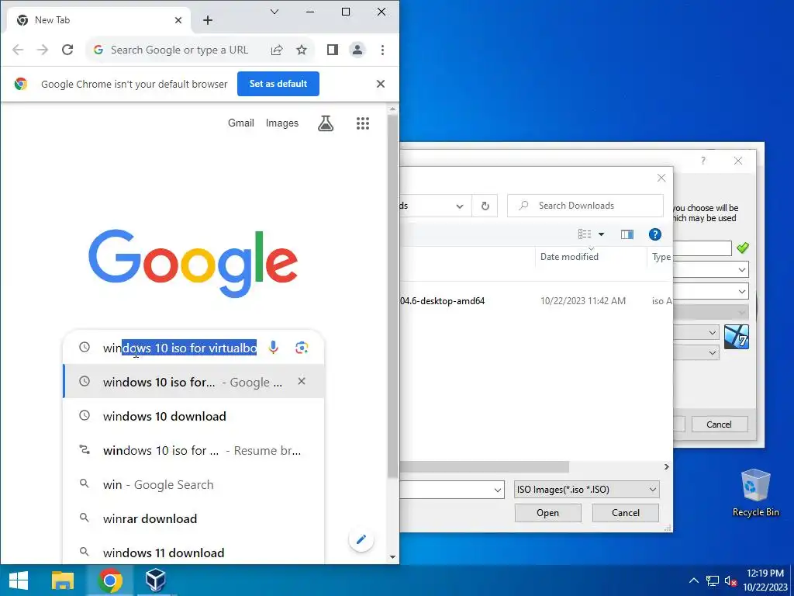This screenshot has height=596, width=794.
Task: Reload the Chrome page
Action: click(x=67, y=50)
